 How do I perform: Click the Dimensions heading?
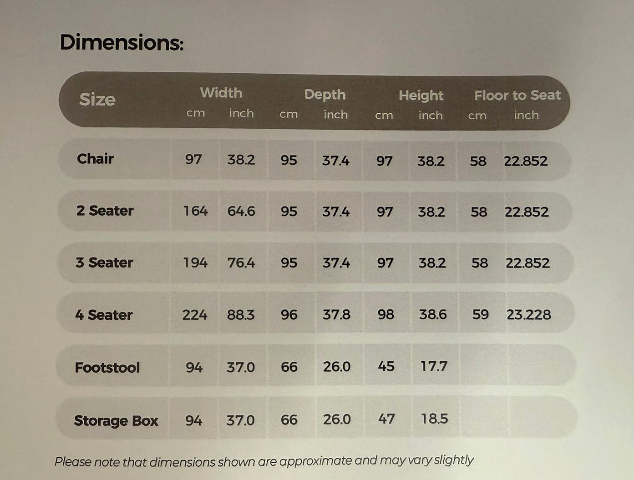(x=122, y=43)
